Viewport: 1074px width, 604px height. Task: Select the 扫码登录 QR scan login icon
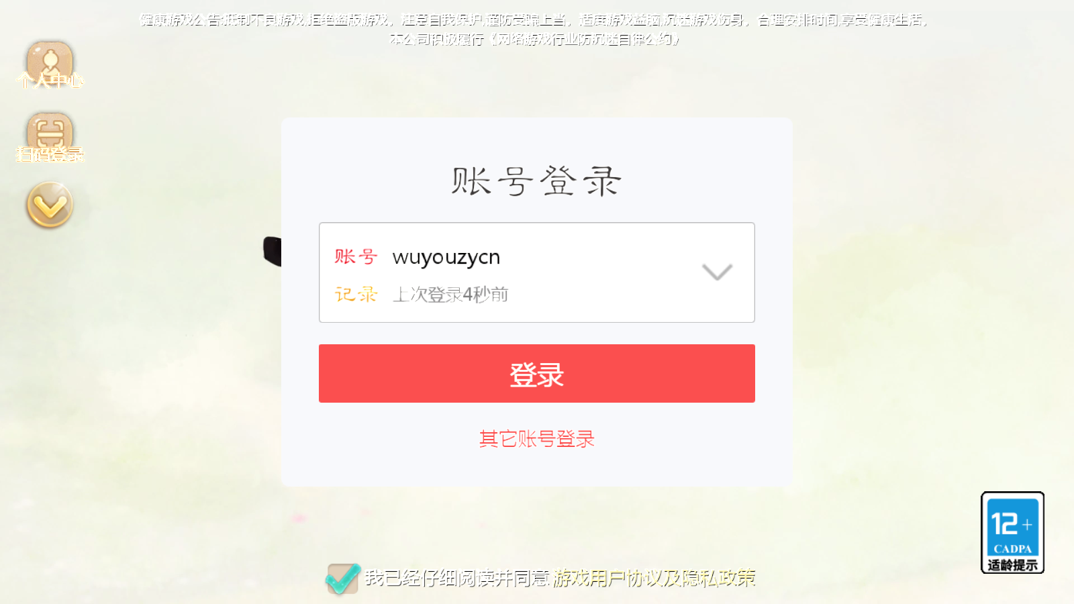click(x=50, y=137)
